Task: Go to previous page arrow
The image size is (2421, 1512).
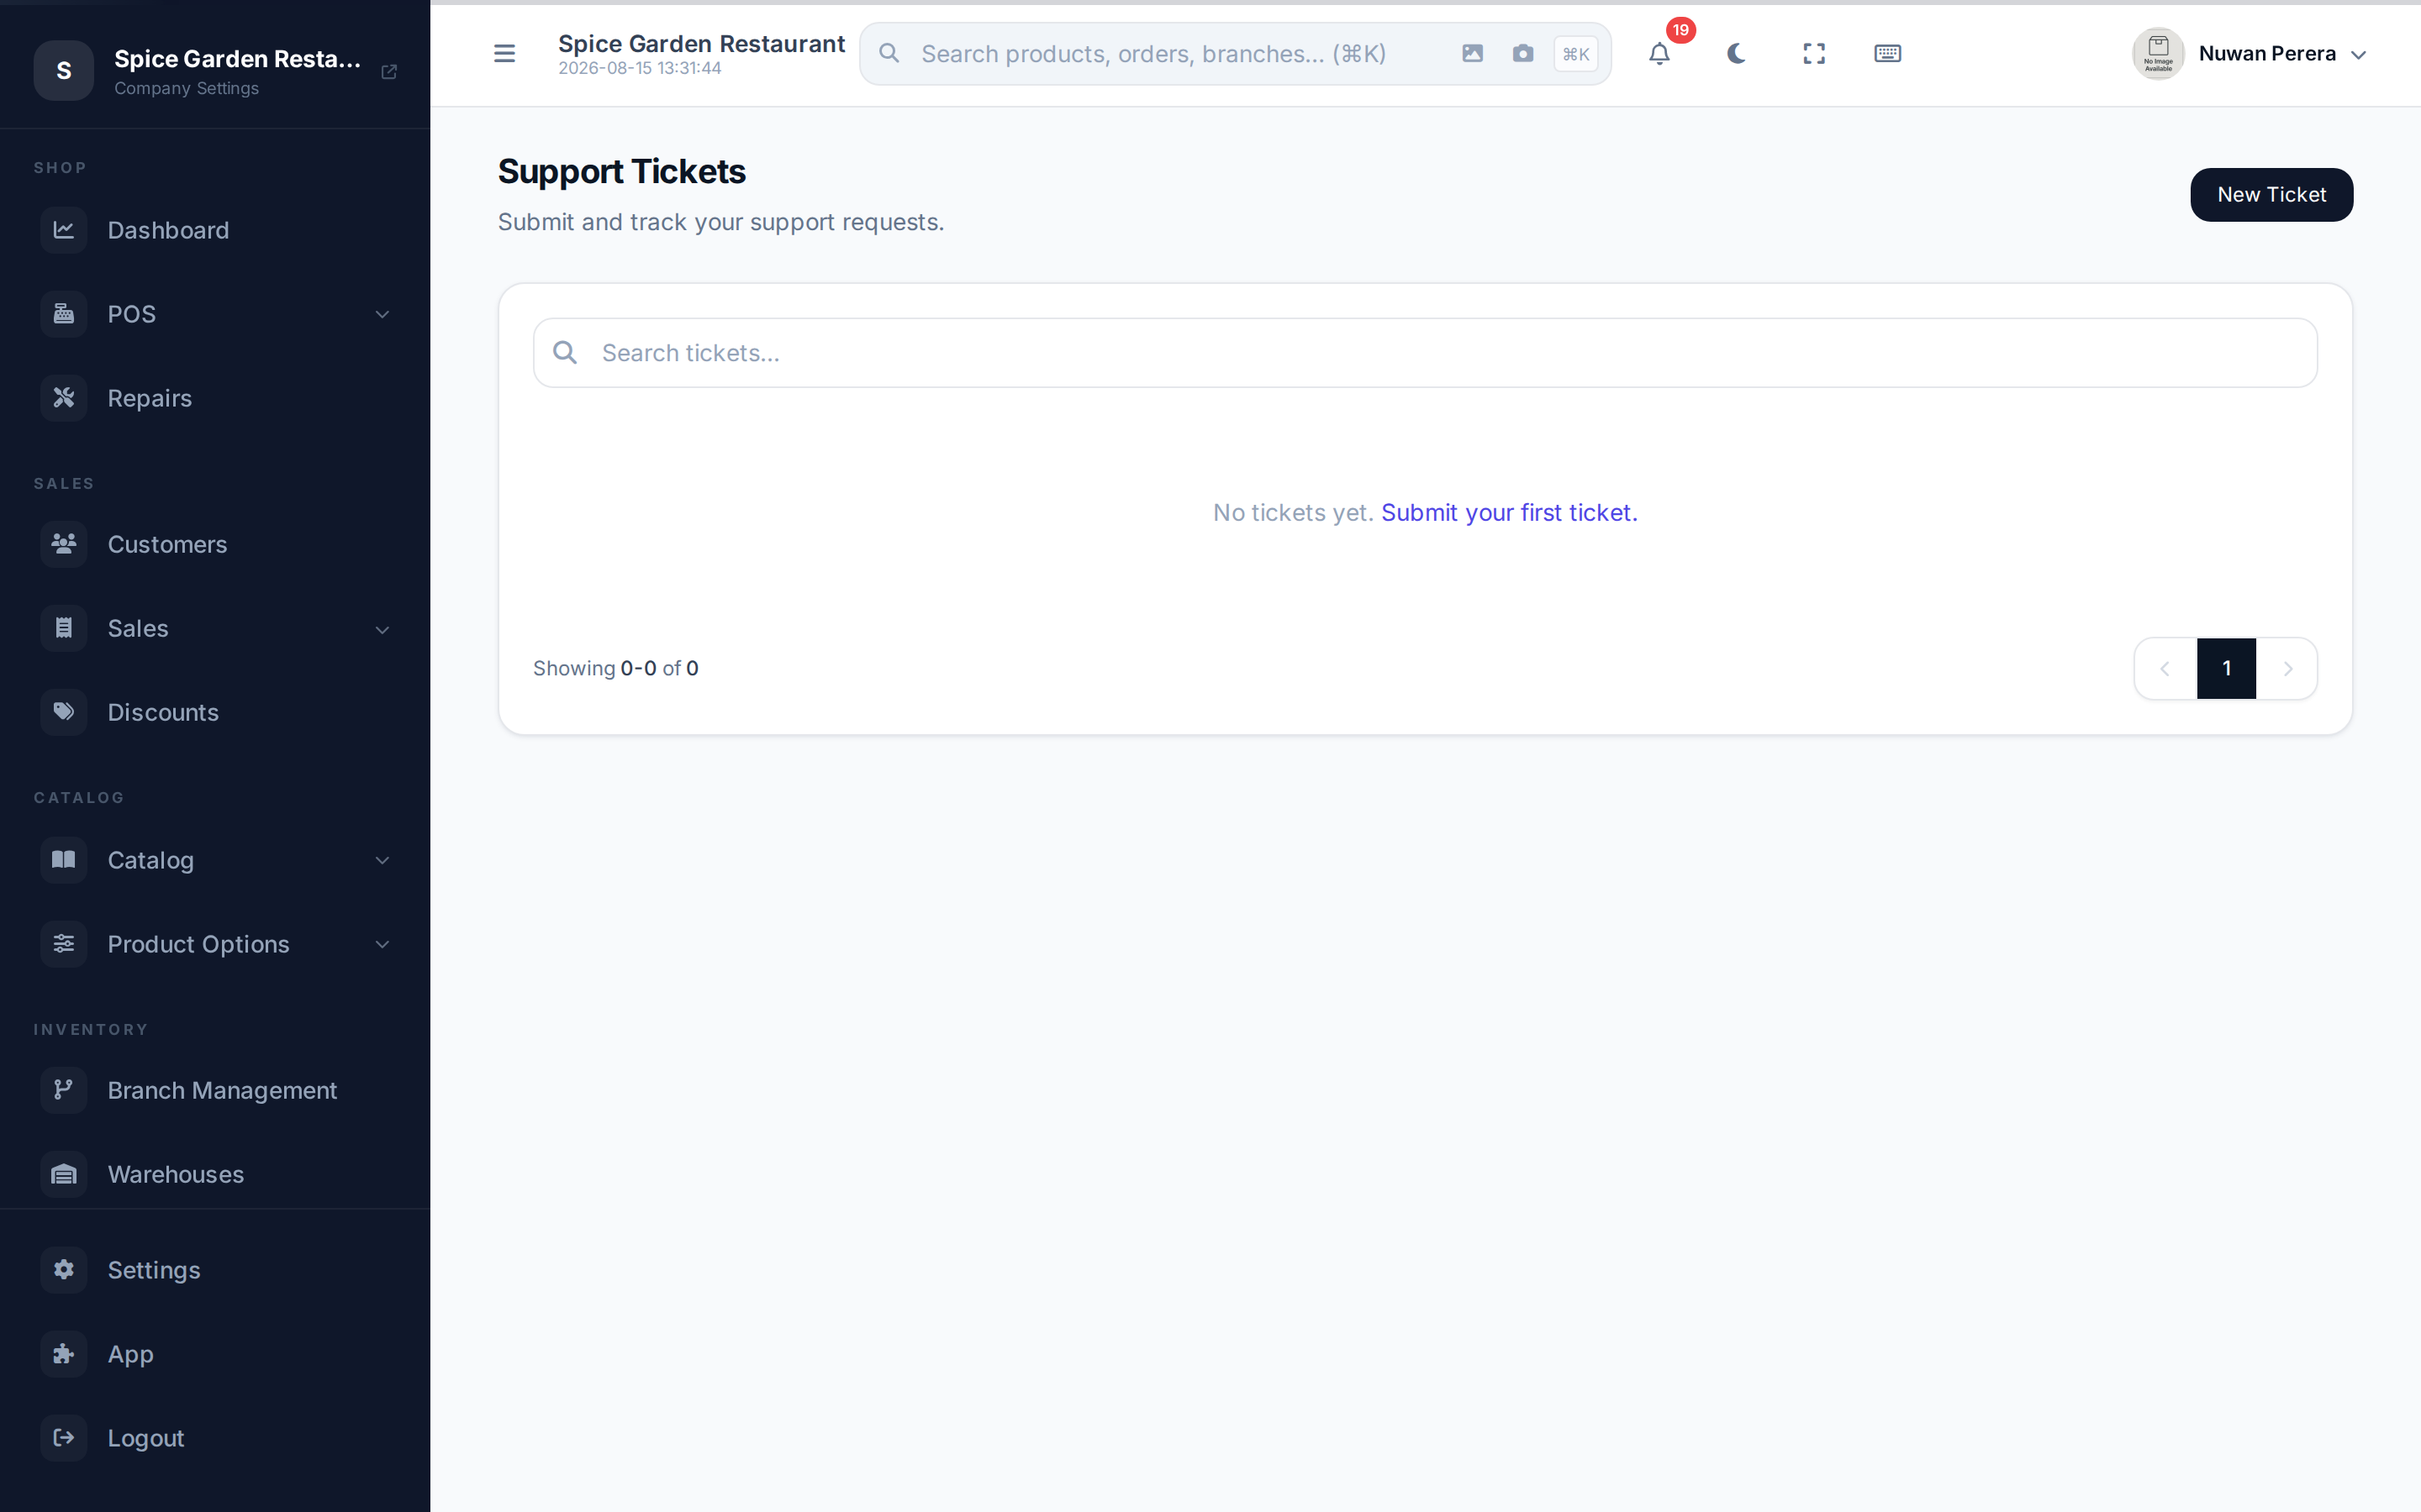Action: (x=2165, y=669)
